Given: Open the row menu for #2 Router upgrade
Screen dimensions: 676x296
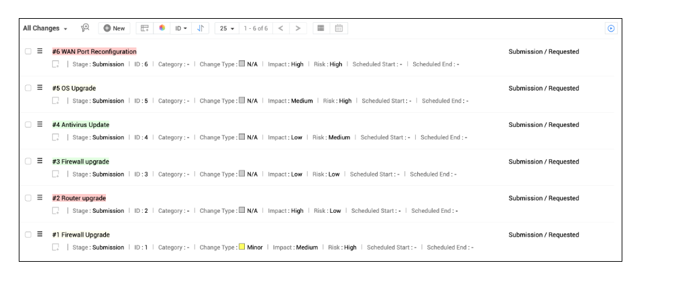Looking at the screenshot, I should coord(40,198).
